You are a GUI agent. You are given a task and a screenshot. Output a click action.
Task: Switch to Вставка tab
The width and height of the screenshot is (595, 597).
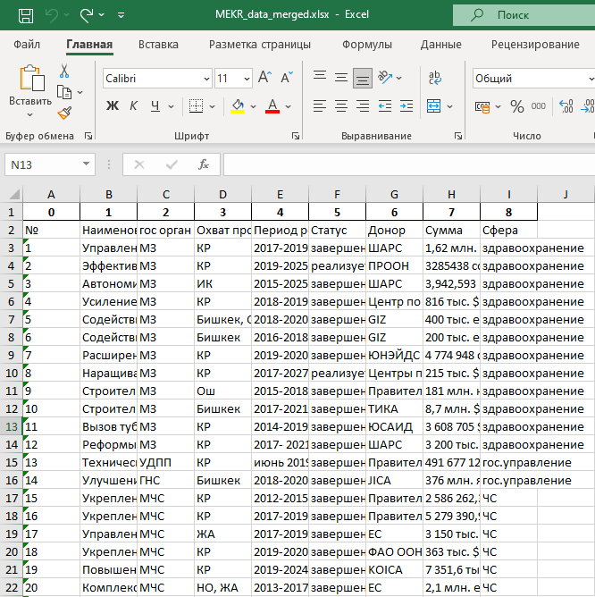tap(158, 45)
